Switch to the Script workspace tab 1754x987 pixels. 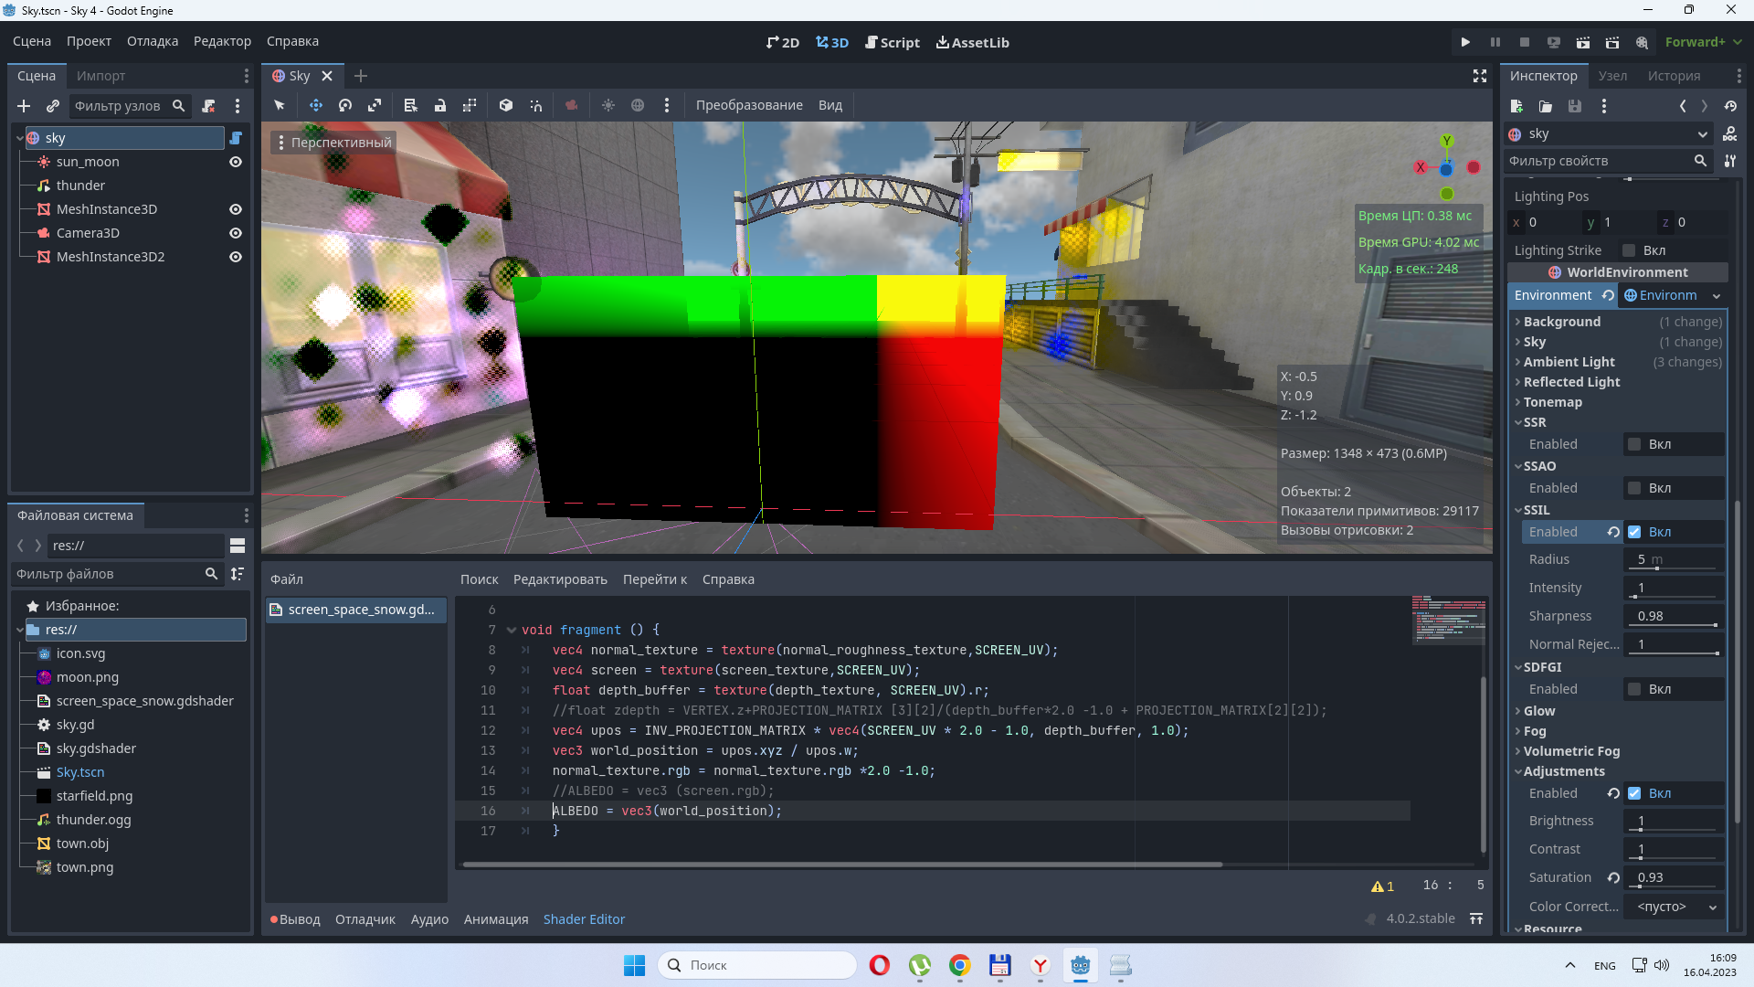(892, 42)
